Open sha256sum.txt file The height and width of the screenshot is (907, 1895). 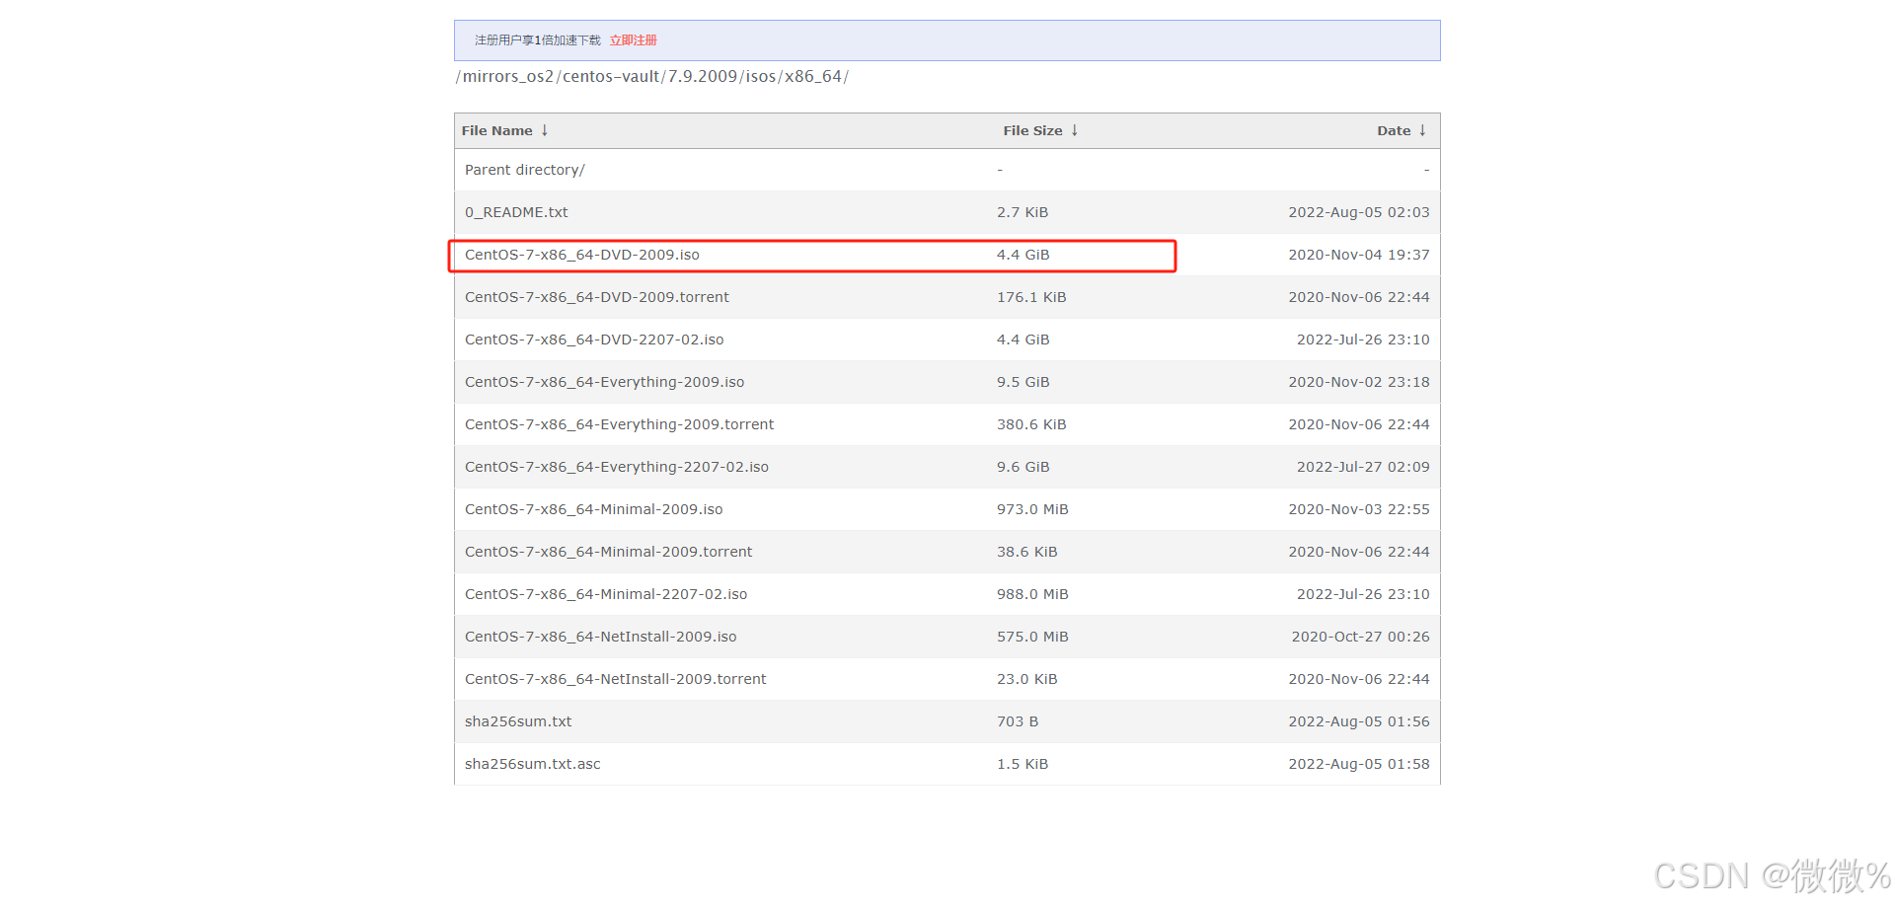[x=518, y=721]
